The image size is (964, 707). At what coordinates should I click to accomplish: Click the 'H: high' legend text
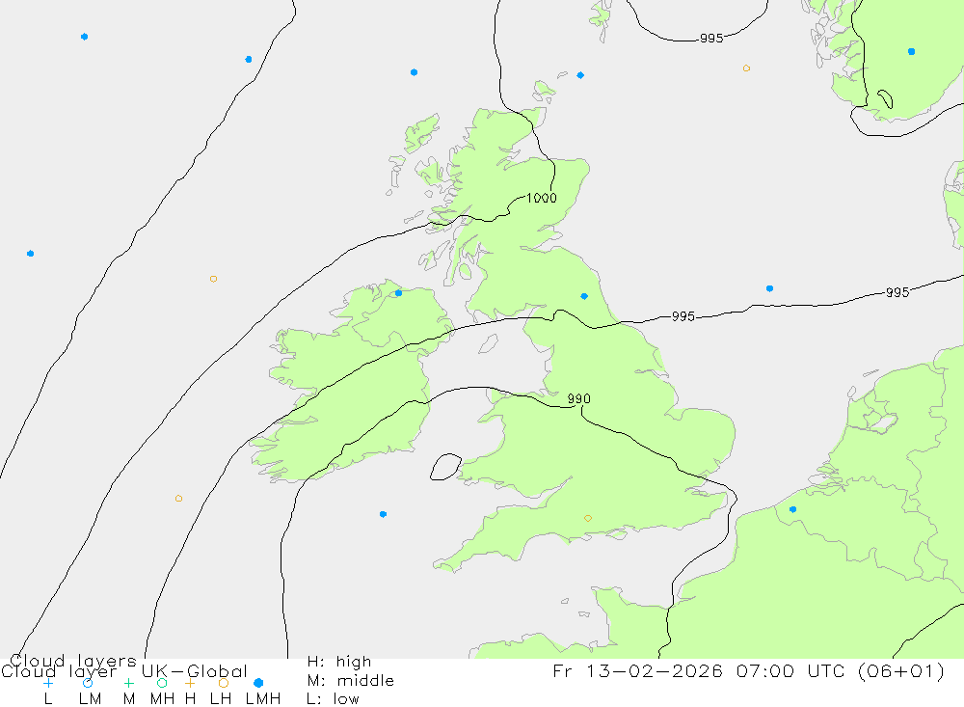(x=339, y=662)
